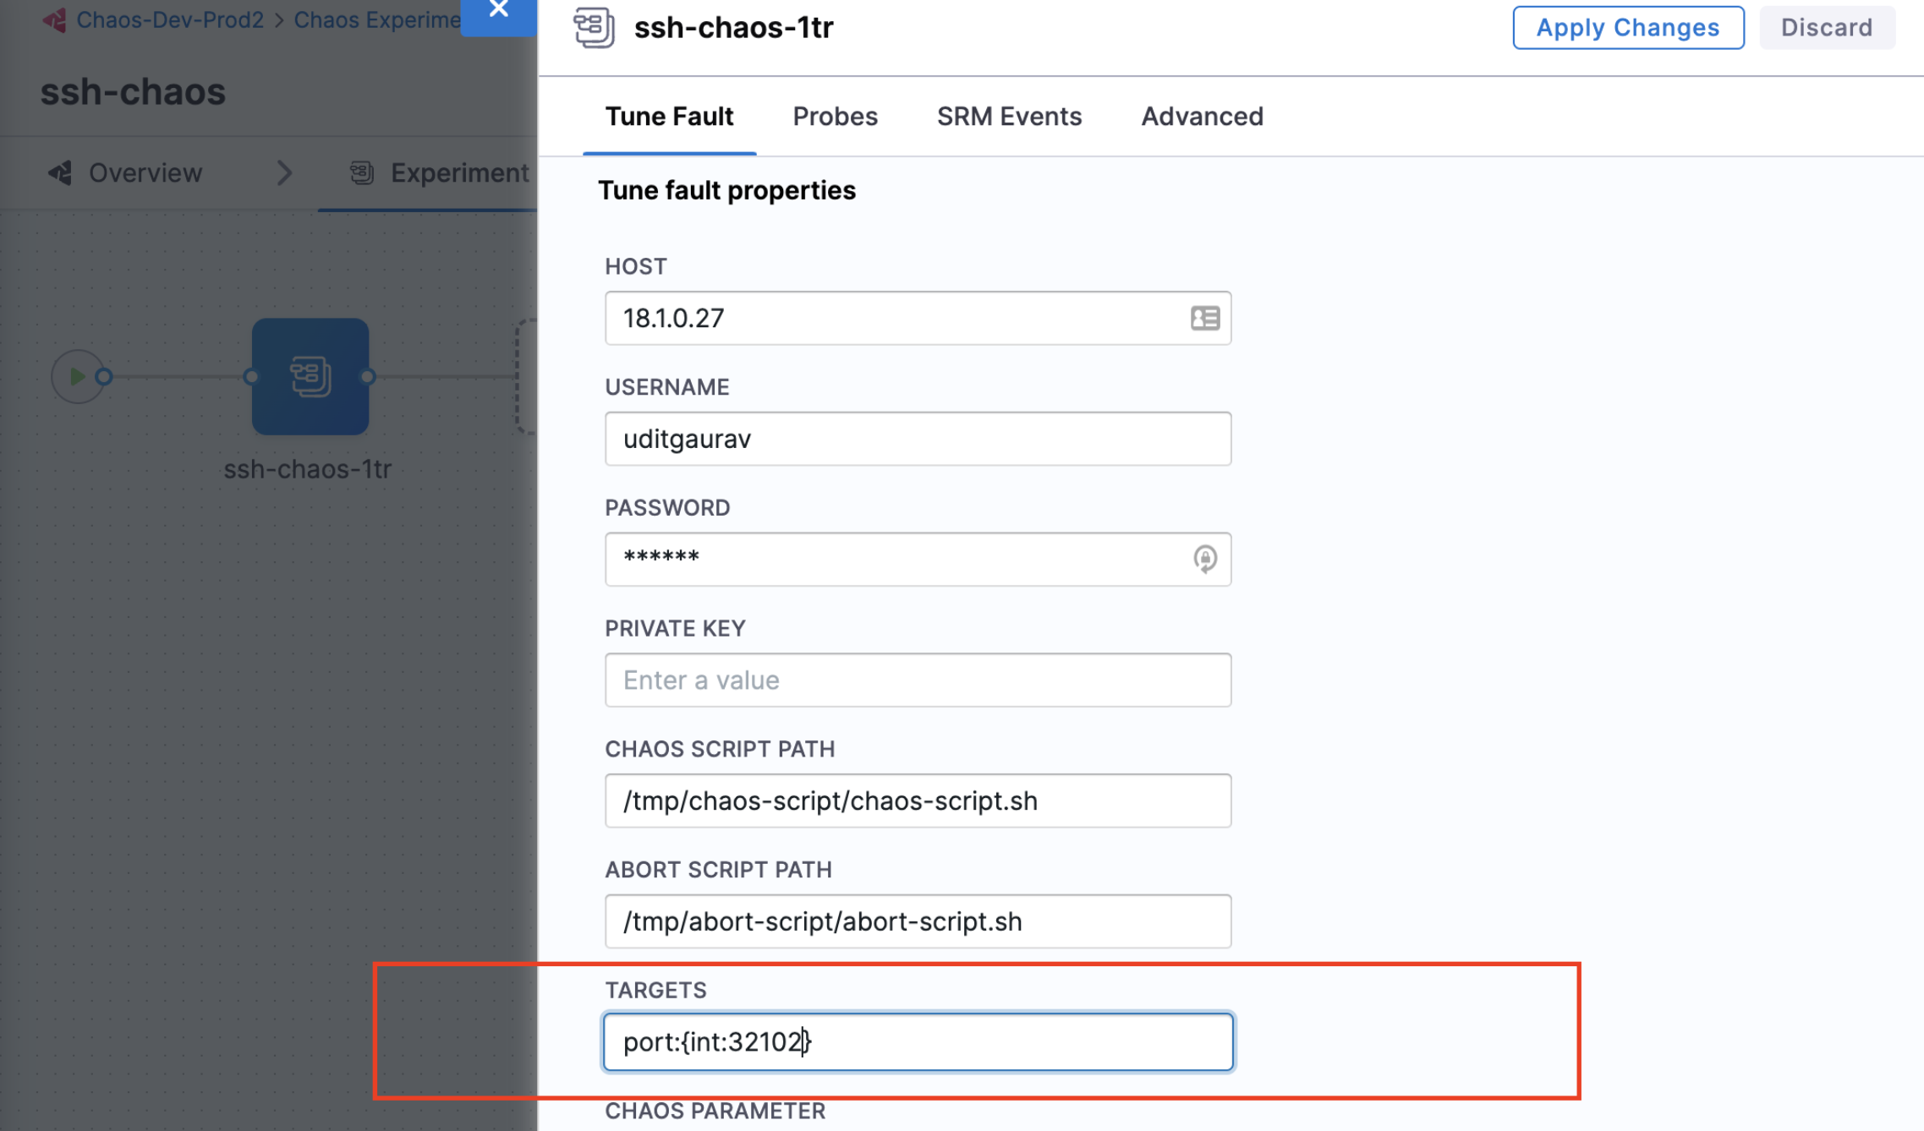This screenshot has width=1924, height=1131.
Task: Close the fault panel with X icon
Action: click(498, 10)
